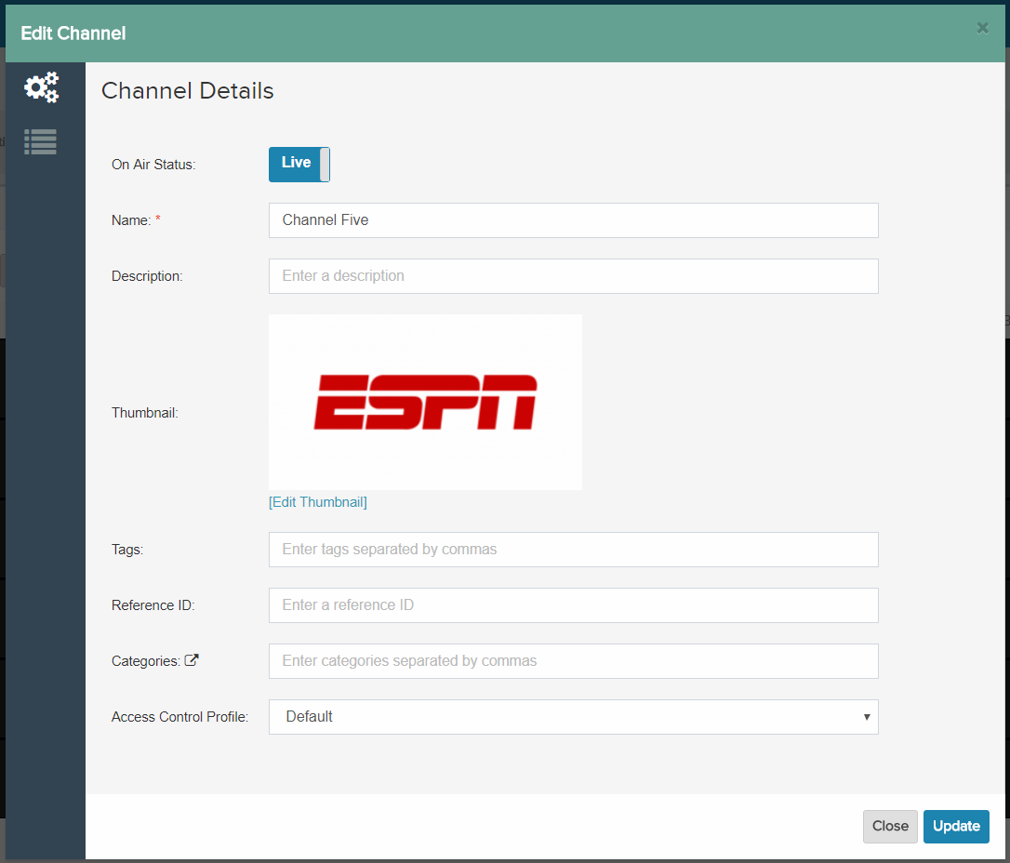Select the Default access control profile
This screenshot has width=1010, height=863.
coord(573,717)
